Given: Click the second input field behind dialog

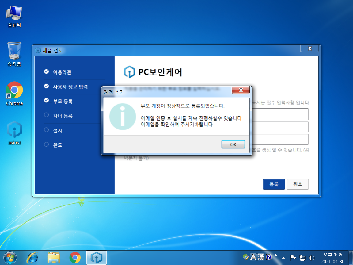Looking at the screenshot, I should 280,127.
